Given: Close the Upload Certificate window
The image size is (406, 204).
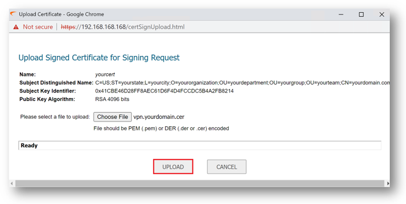Looking at the screenshot, I should [x=381, y=14].
